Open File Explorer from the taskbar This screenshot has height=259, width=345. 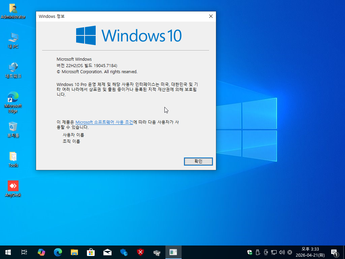(74, 252)
